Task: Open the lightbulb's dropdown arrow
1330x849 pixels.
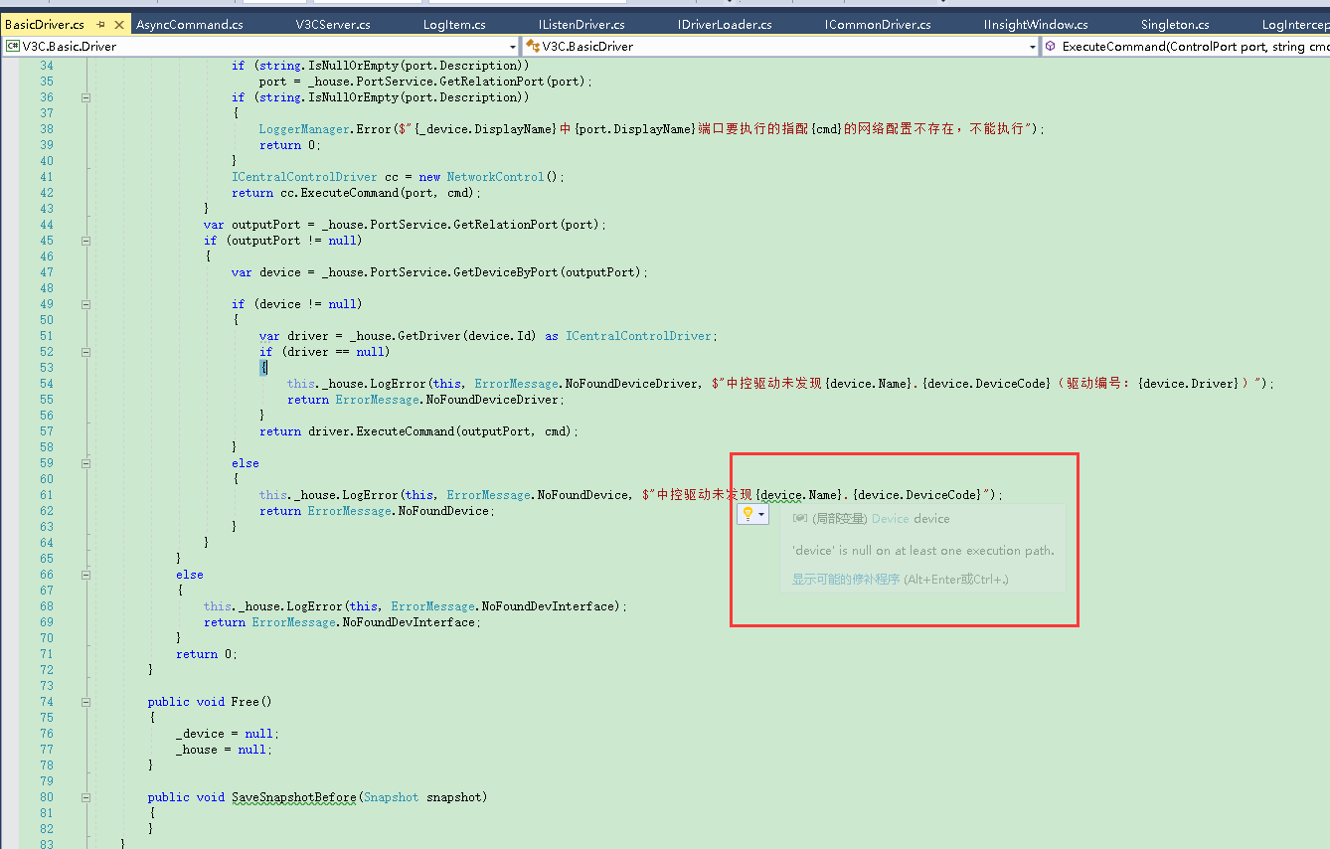Action: tap(761, 514)
